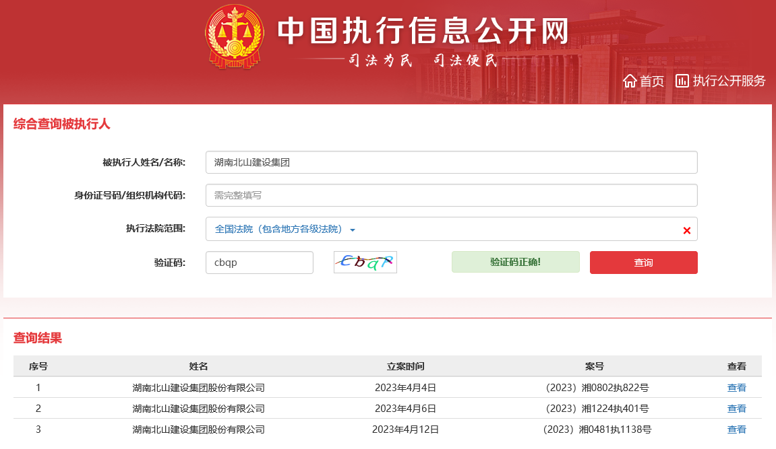
Task: View details for case 湘1224执401号
Action: [x=736, y=409]
